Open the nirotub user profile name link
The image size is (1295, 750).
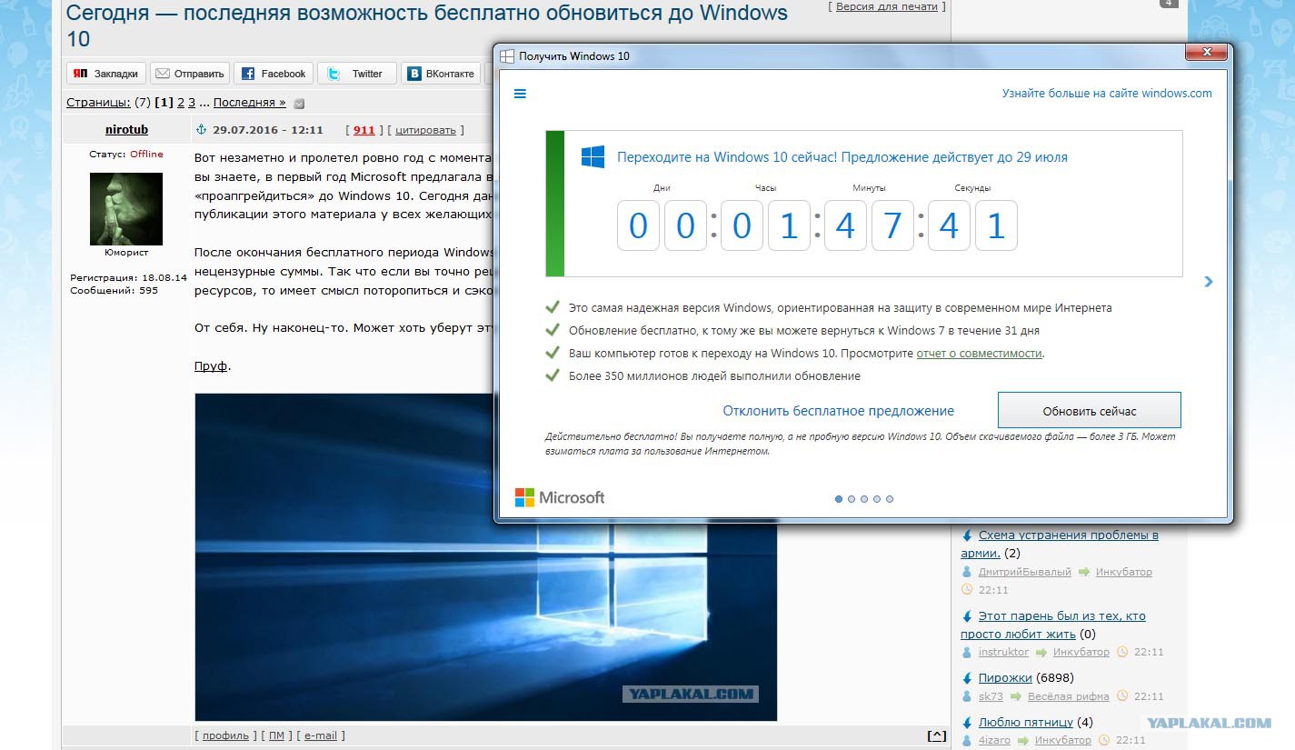[126, 130]
